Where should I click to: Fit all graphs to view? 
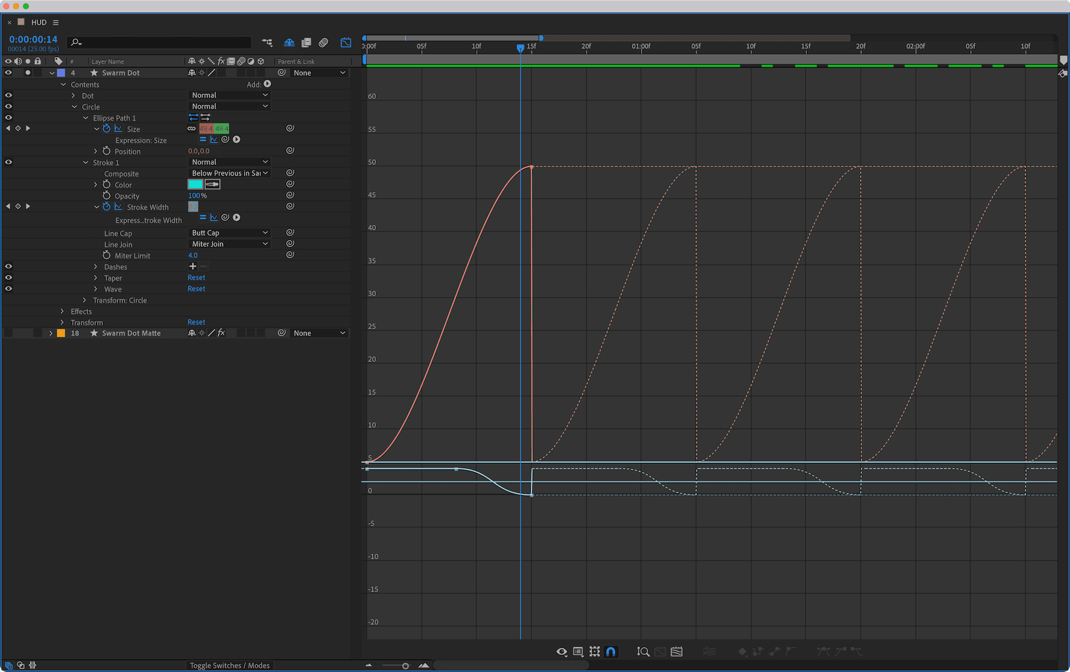pos(676,652)
